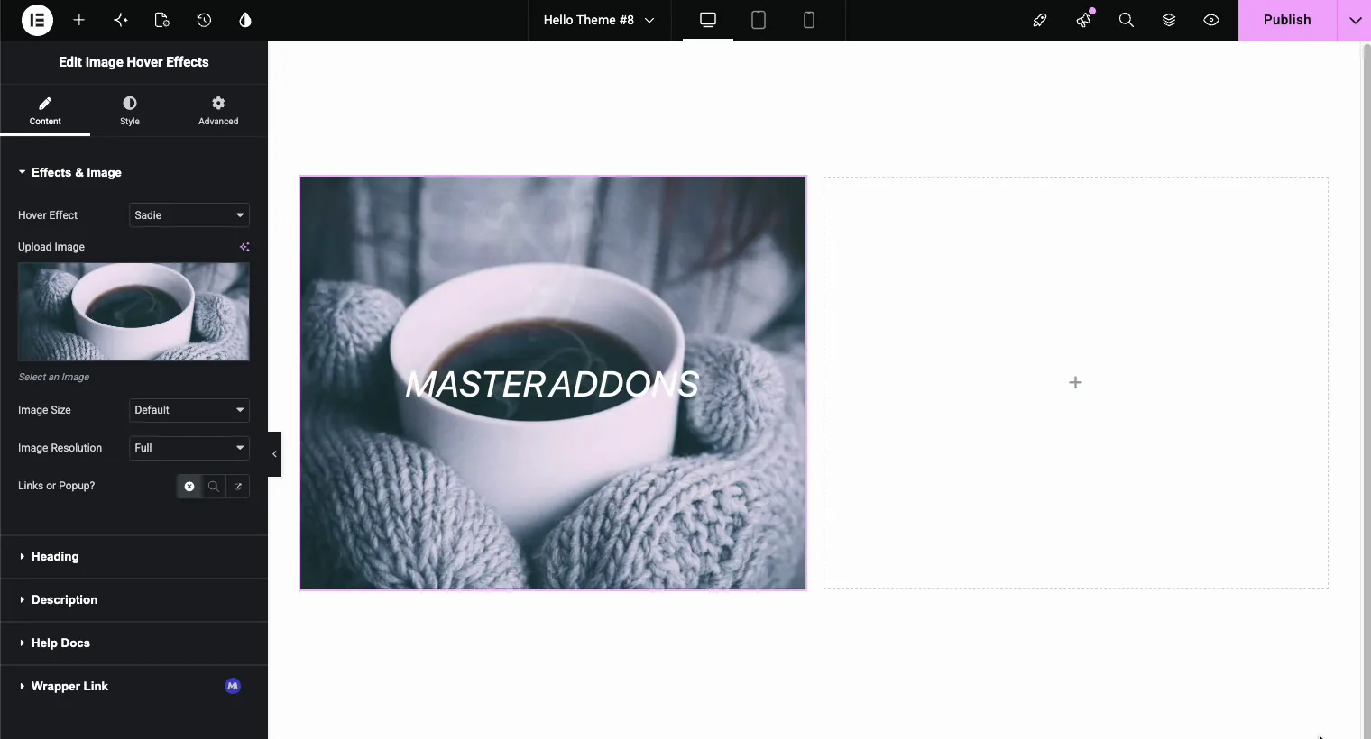
Task: Switch to tablet device view
Action: tap(759, 20)
